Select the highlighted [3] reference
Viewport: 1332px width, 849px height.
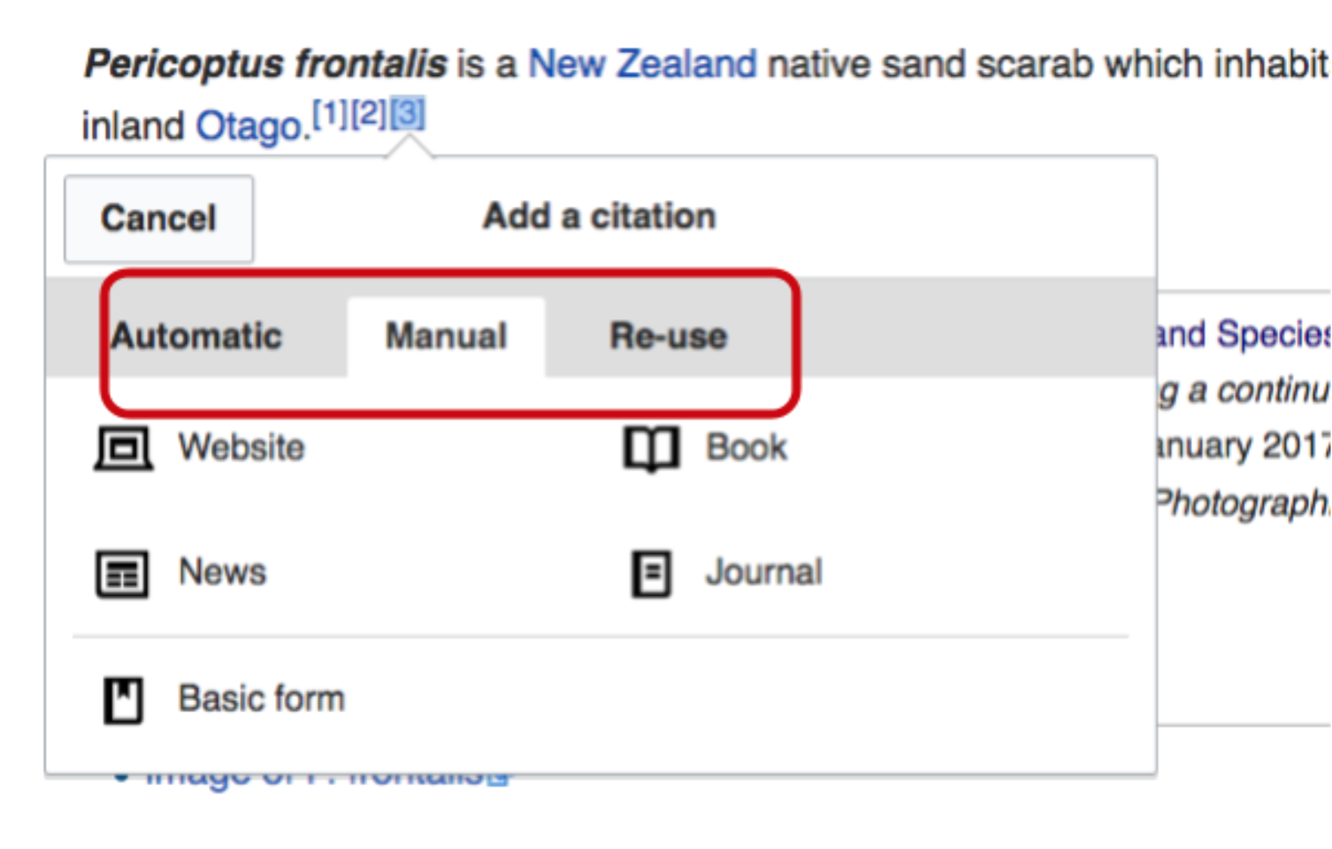click(x=408, y=113)
